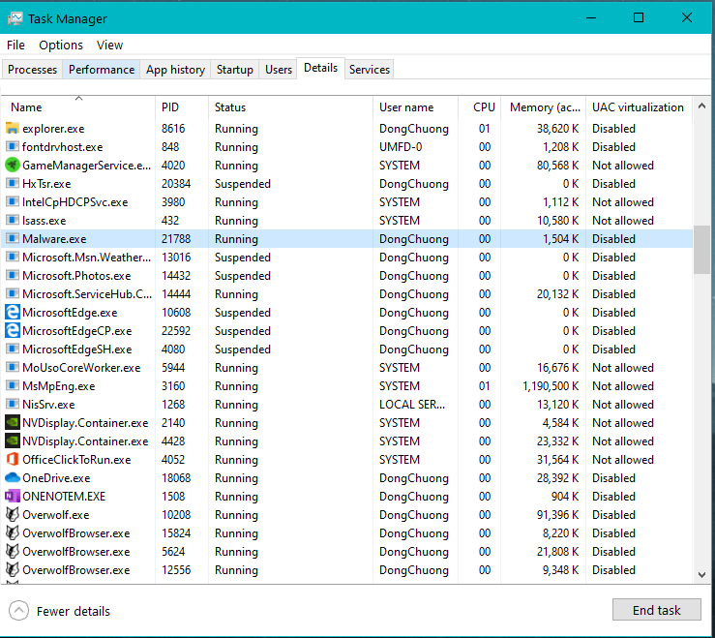Sort by the User name column header

(415, 107)
